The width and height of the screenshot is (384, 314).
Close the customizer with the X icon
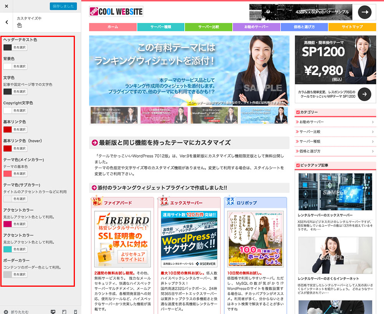tap(7, 6)
